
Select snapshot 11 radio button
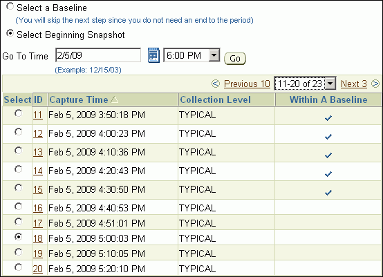pyautogui.click(x=18, y=113)
